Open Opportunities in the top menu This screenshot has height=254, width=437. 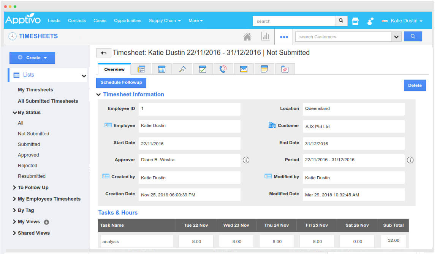(x=127, y=20)
